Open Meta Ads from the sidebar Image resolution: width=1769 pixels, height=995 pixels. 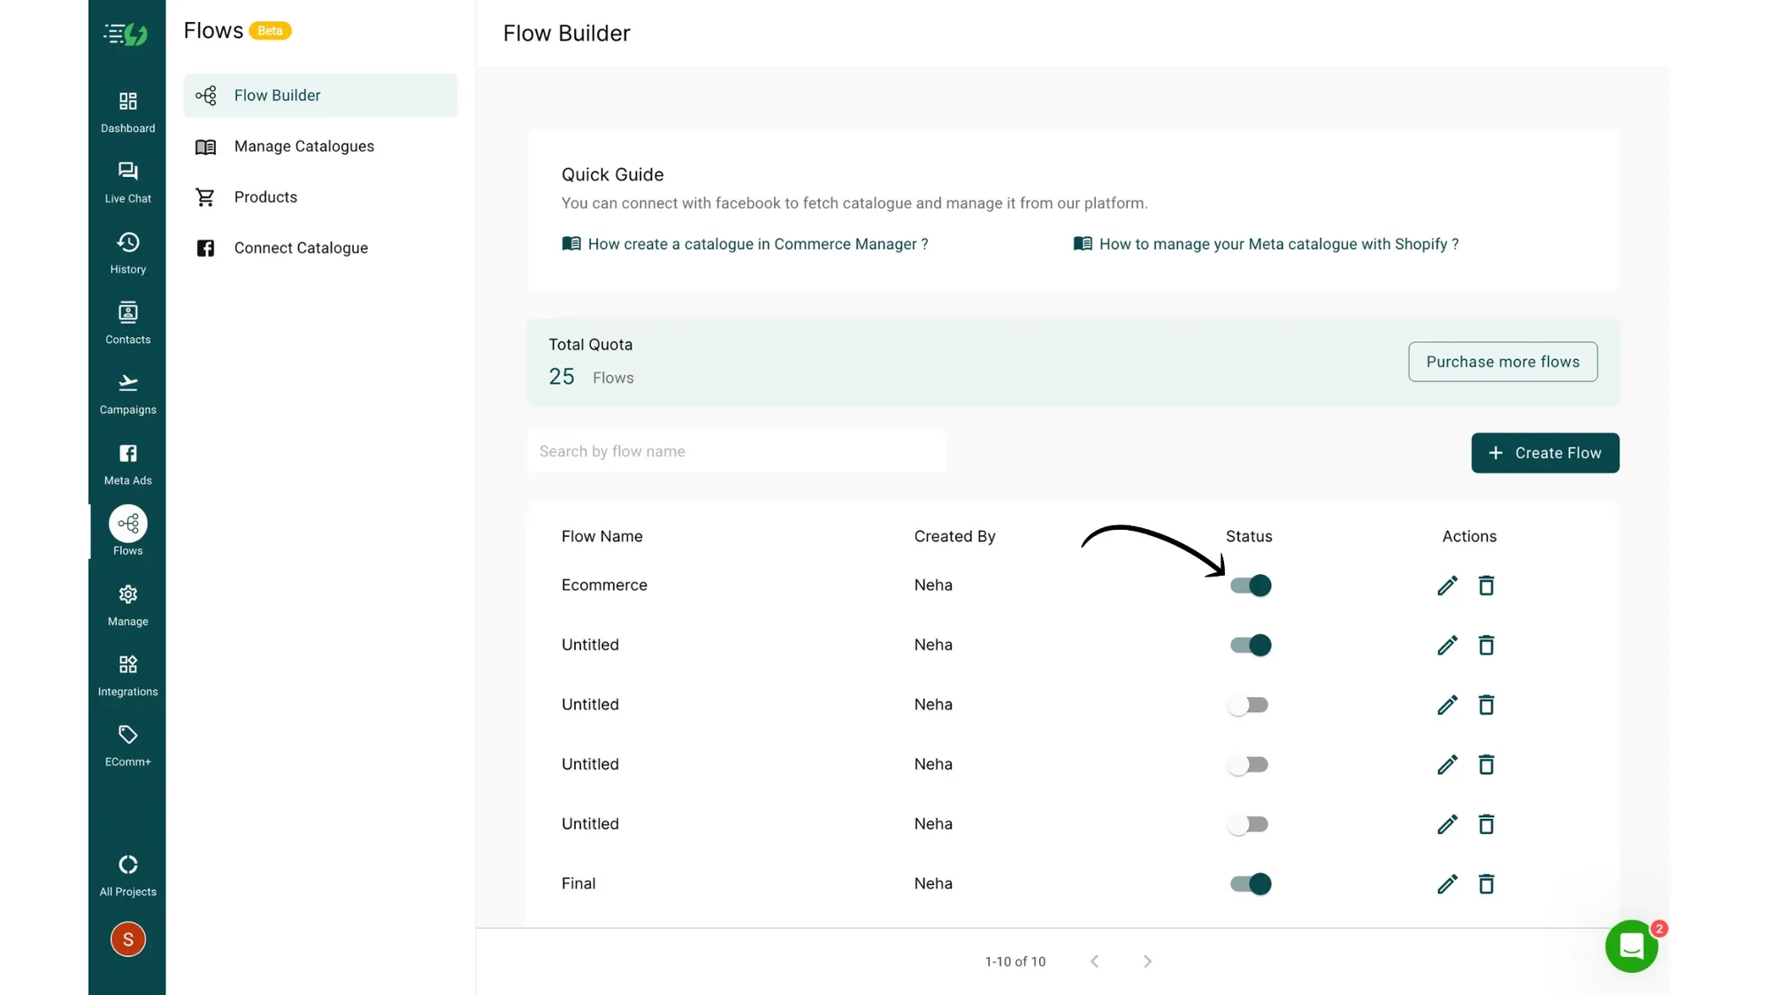tap(127, 463)
